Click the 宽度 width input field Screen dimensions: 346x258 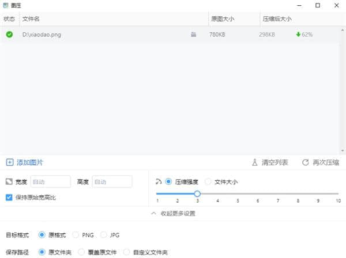pos(50,182)
